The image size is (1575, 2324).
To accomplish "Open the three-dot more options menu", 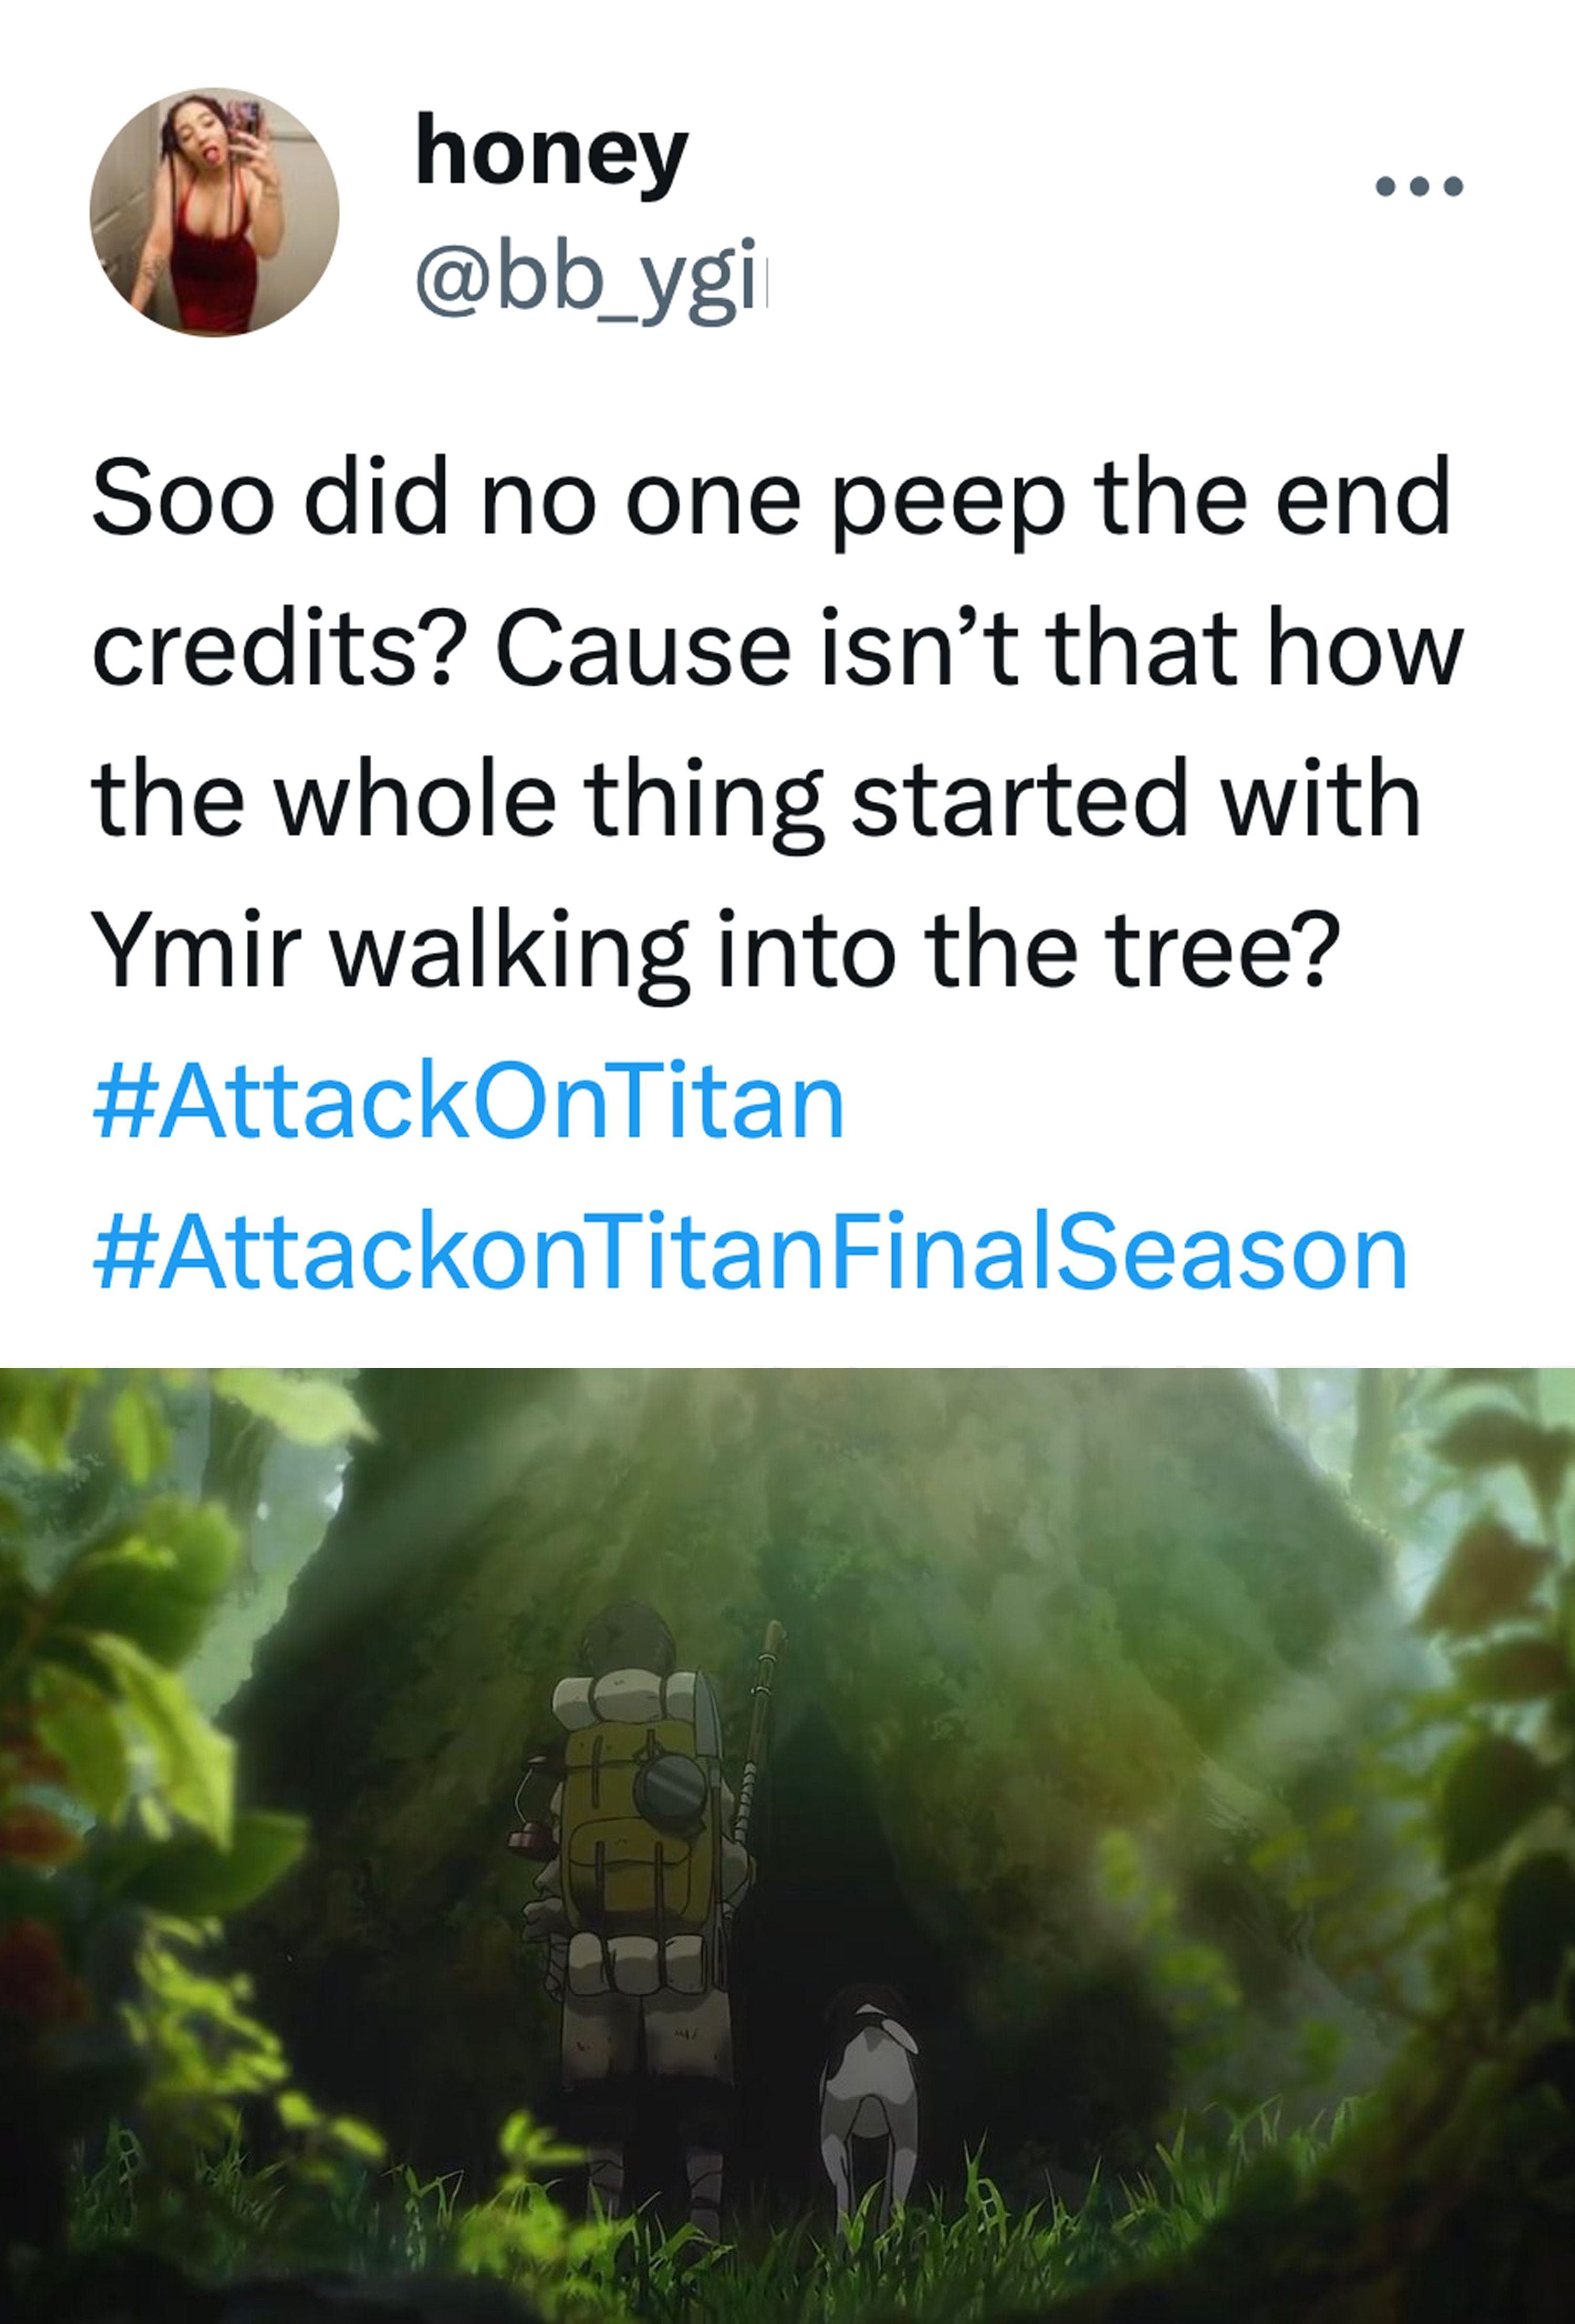I will coord(1419,186).
